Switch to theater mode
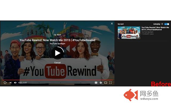 [x=106, y=83]
